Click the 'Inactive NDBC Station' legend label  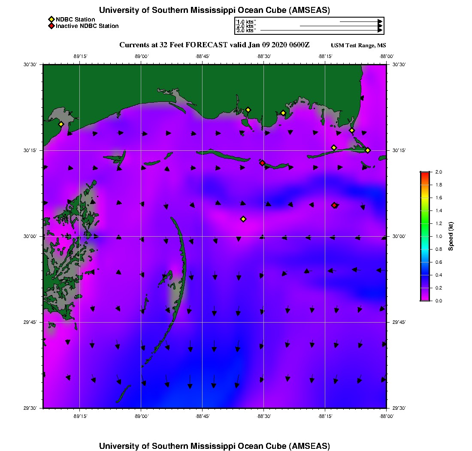87,26
